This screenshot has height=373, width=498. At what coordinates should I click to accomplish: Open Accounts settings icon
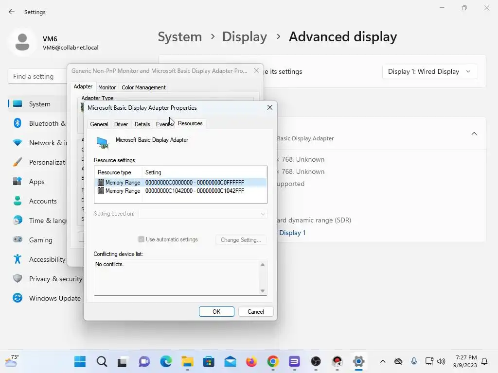point(18,201)
